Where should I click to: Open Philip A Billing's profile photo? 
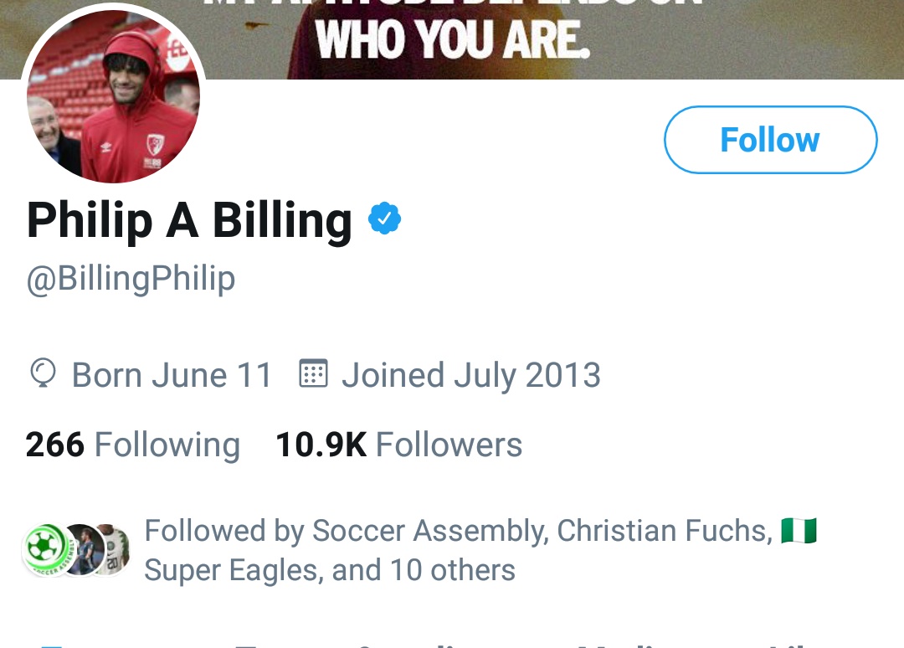click(113, 99)
